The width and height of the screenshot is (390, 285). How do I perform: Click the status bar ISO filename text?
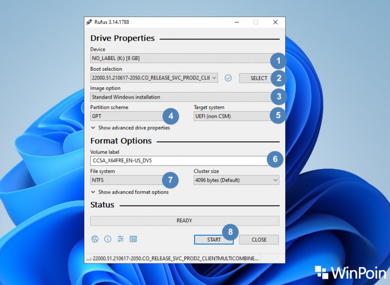[x=173, y=259]
